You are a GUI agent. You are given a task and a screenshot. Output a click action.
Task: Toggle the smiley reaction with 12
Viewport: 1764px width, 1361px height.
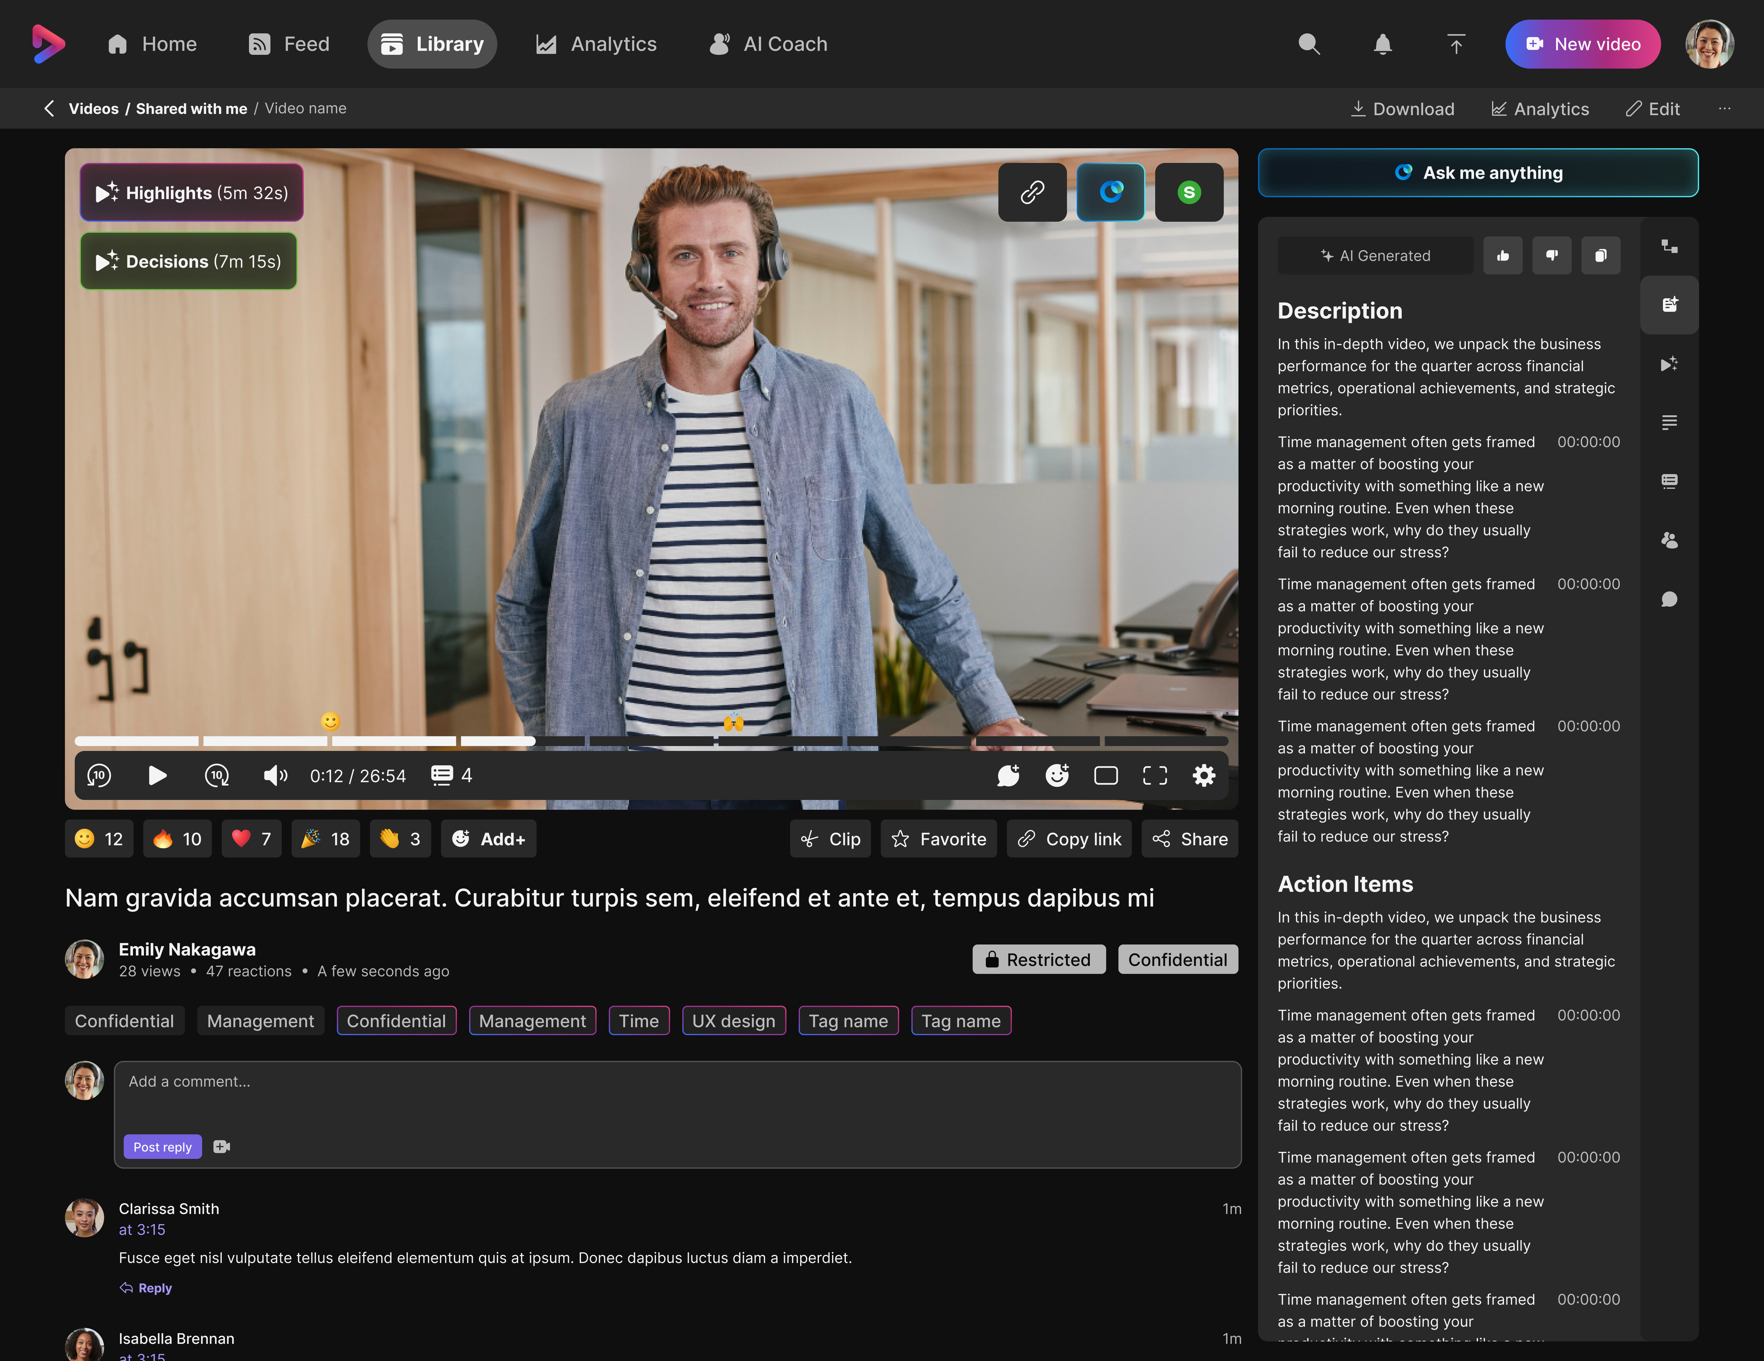[99, 839]
